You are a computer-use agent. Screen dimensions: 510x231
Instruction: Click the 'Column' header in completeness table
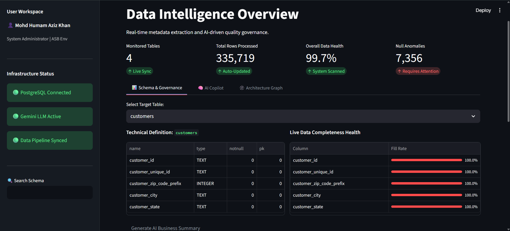[339, 148]
